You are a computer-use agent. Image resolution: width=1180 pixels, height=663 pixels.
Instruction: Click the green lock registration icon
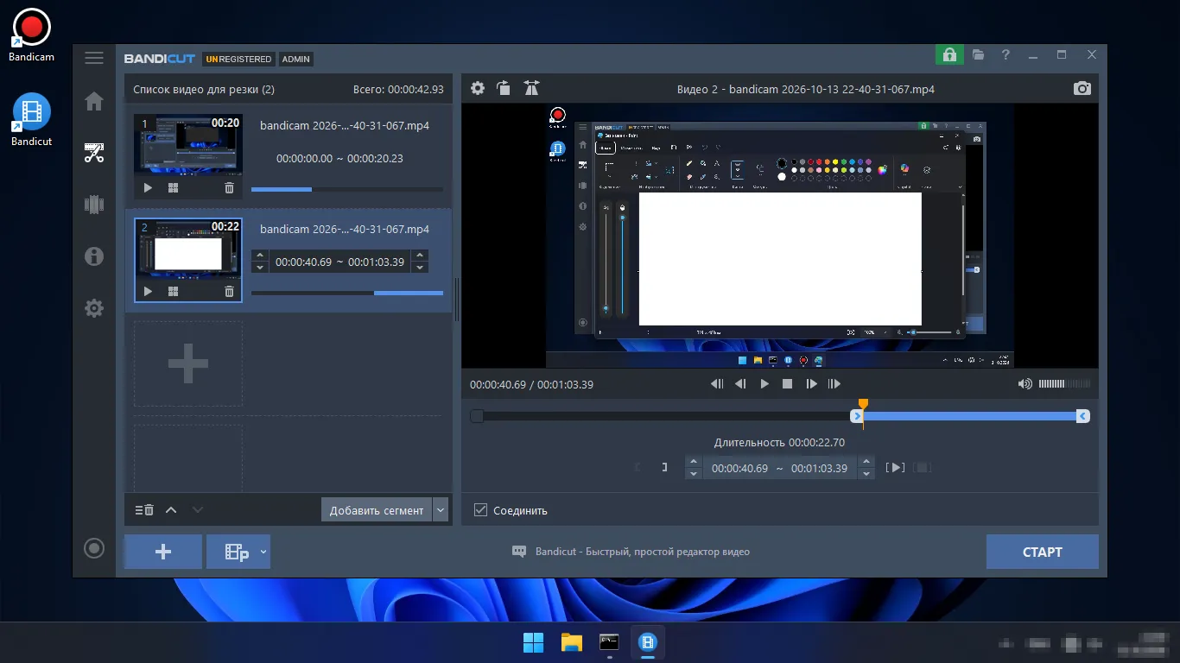point(949,54)
